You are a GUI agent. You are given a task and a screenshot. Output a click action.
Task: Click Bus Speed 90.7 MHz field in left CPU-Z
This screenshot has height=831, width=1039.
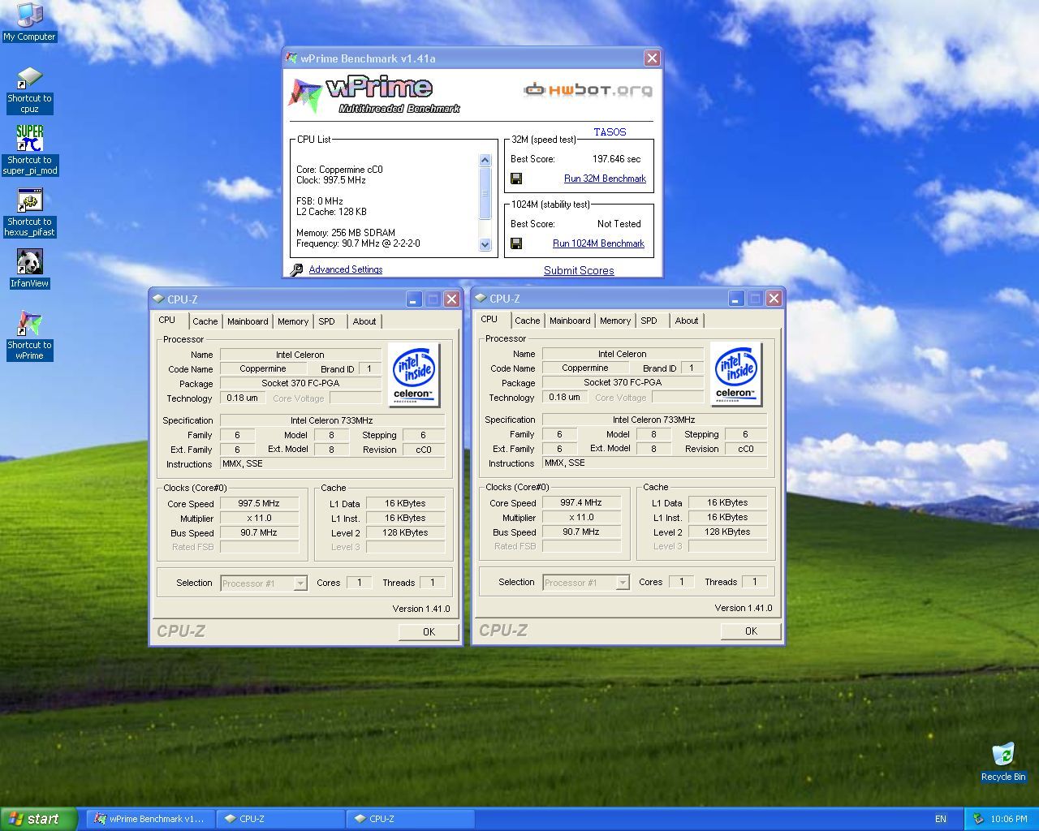tap(259, 533)
